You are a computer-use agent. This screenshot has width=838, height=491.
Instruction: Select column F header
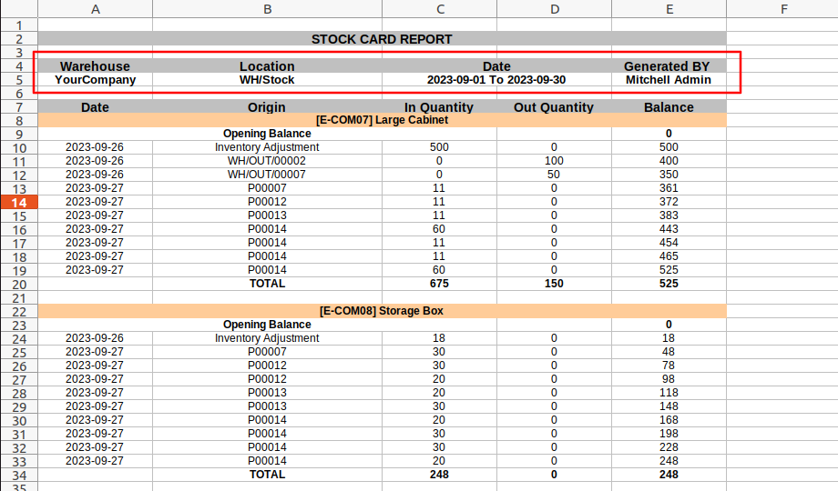(783, 9)
